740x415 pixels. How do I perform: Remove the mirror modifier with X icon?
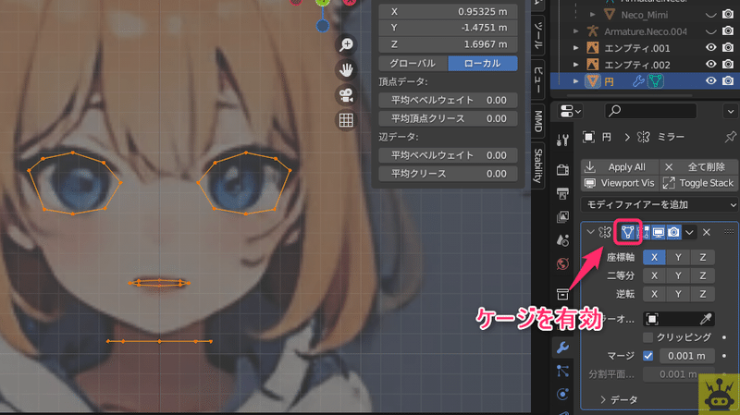707,232
